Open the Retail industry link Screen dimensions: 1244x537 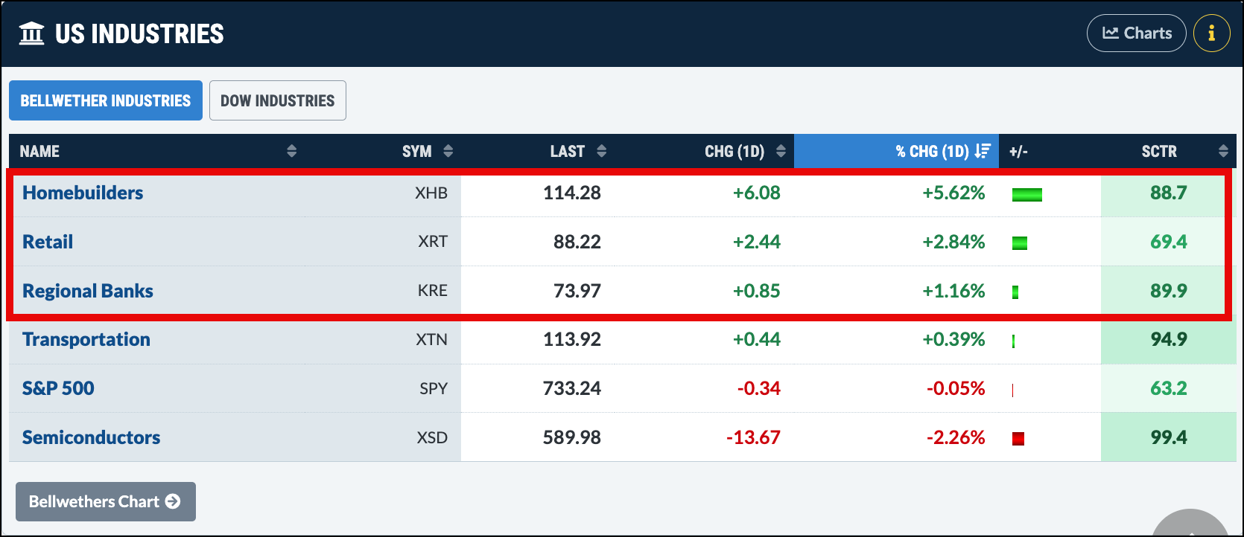48,242
